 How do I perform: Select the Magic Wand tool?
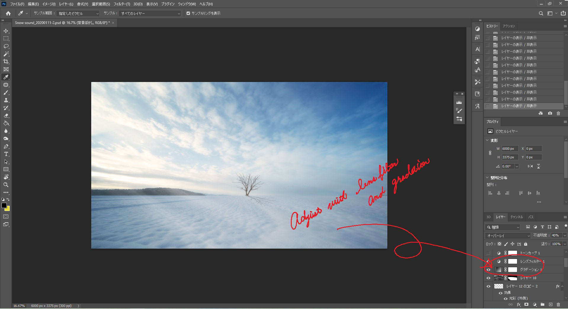click(x=6, y=54)
